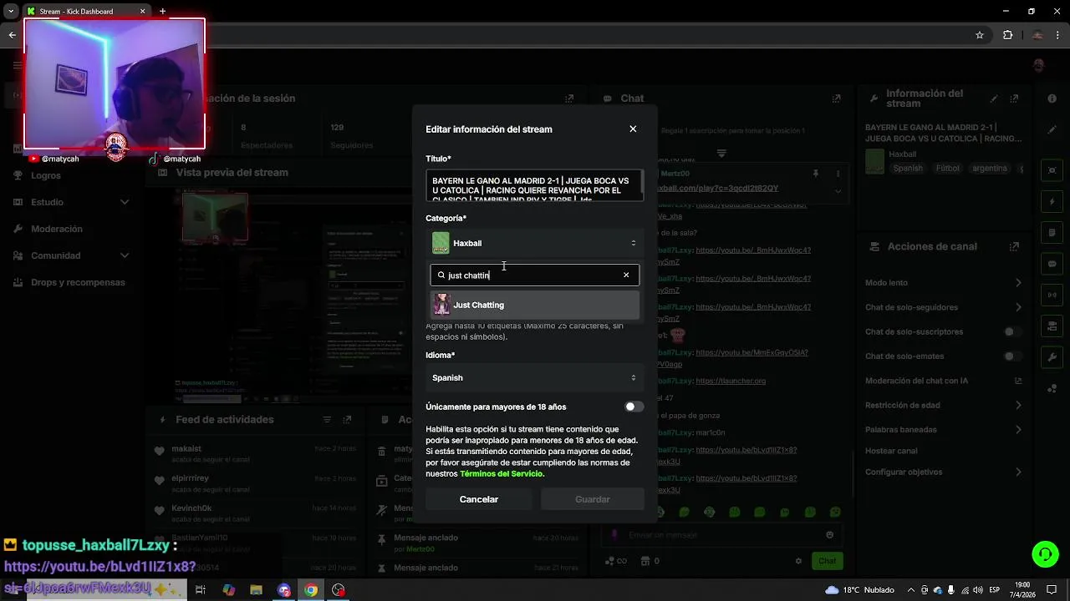Pop out the Chat panel
Viewport: 1070px width, 601px height.
pos(836,98)
